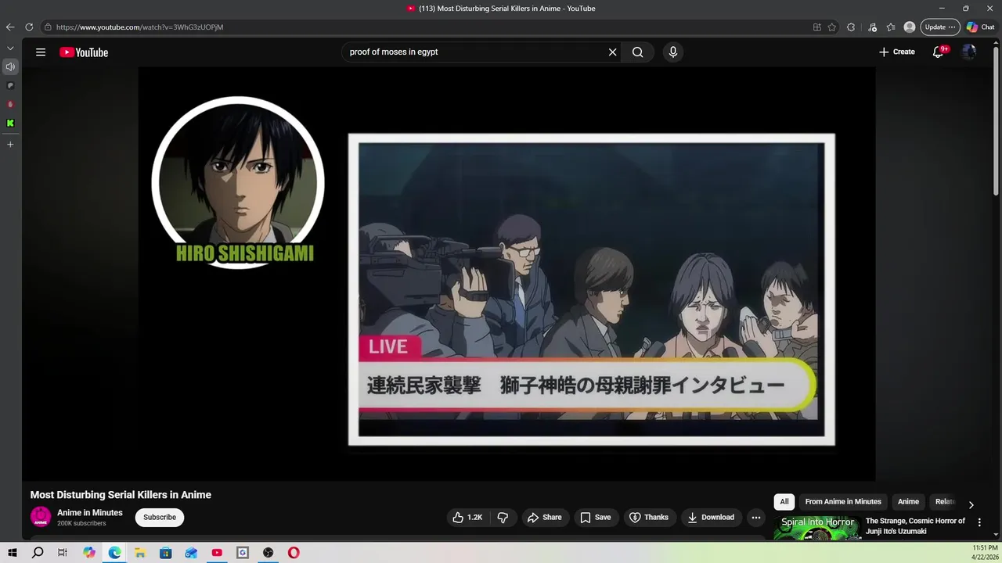
Task: Open YouTube notifications bell
Action: (x=938, y=52)
